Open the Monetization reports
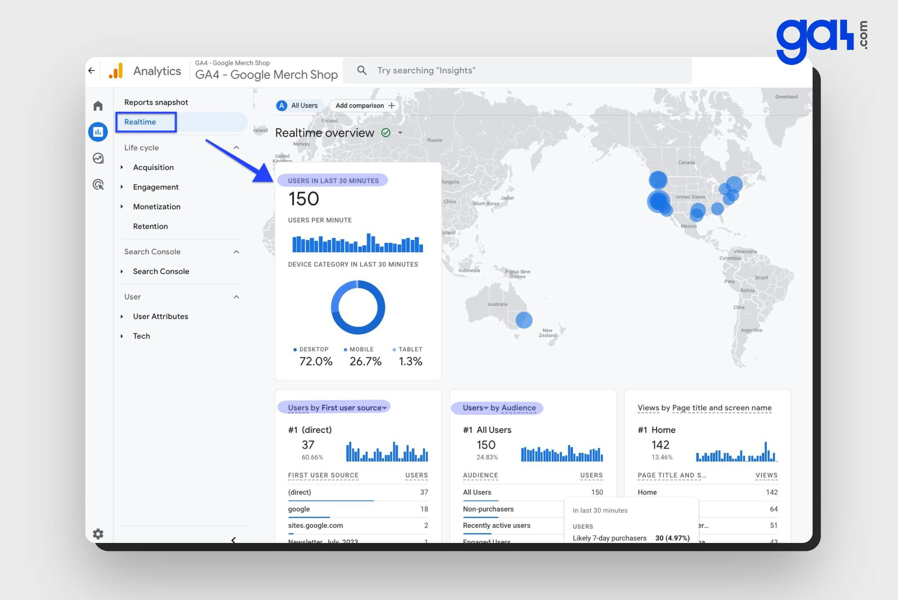 [x=157, y=207]
